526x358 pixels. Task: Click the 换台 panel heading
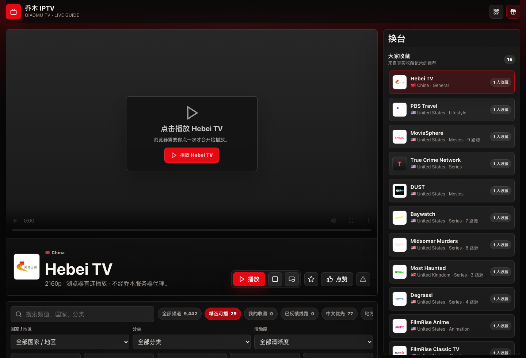pos(397,38)
